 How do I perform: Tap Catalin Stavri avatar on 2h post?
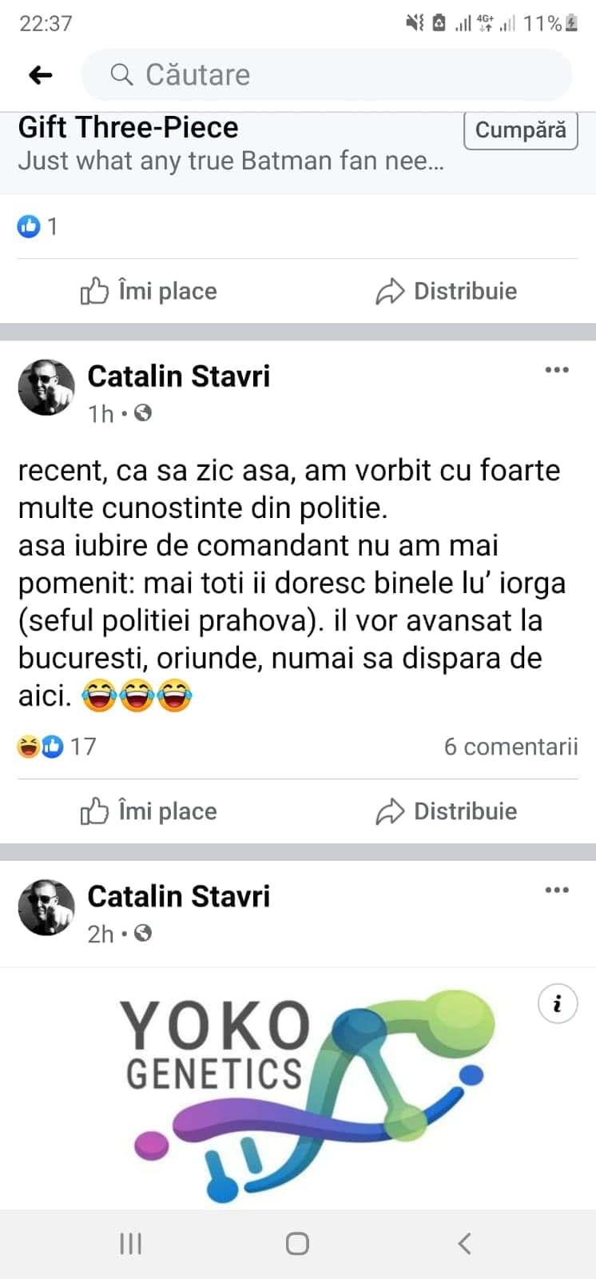tap(46, 908)
